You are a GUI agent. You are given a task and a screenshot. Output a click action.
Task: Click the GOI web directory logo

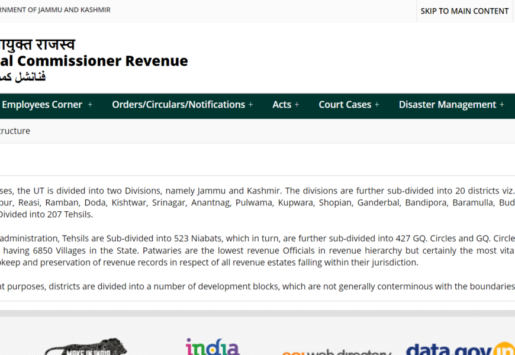click(336, 350)
